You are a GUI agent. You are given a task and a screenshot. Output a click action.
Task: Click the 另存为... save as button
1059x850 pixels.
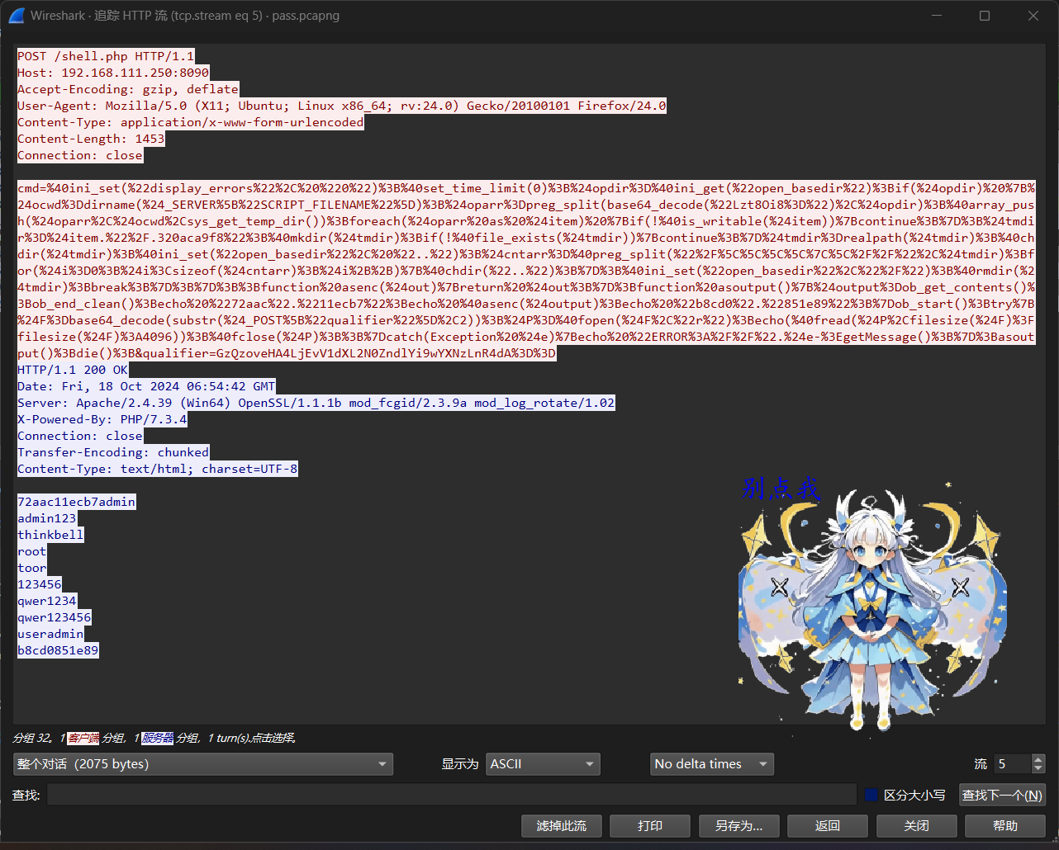(x=738, y=825)
